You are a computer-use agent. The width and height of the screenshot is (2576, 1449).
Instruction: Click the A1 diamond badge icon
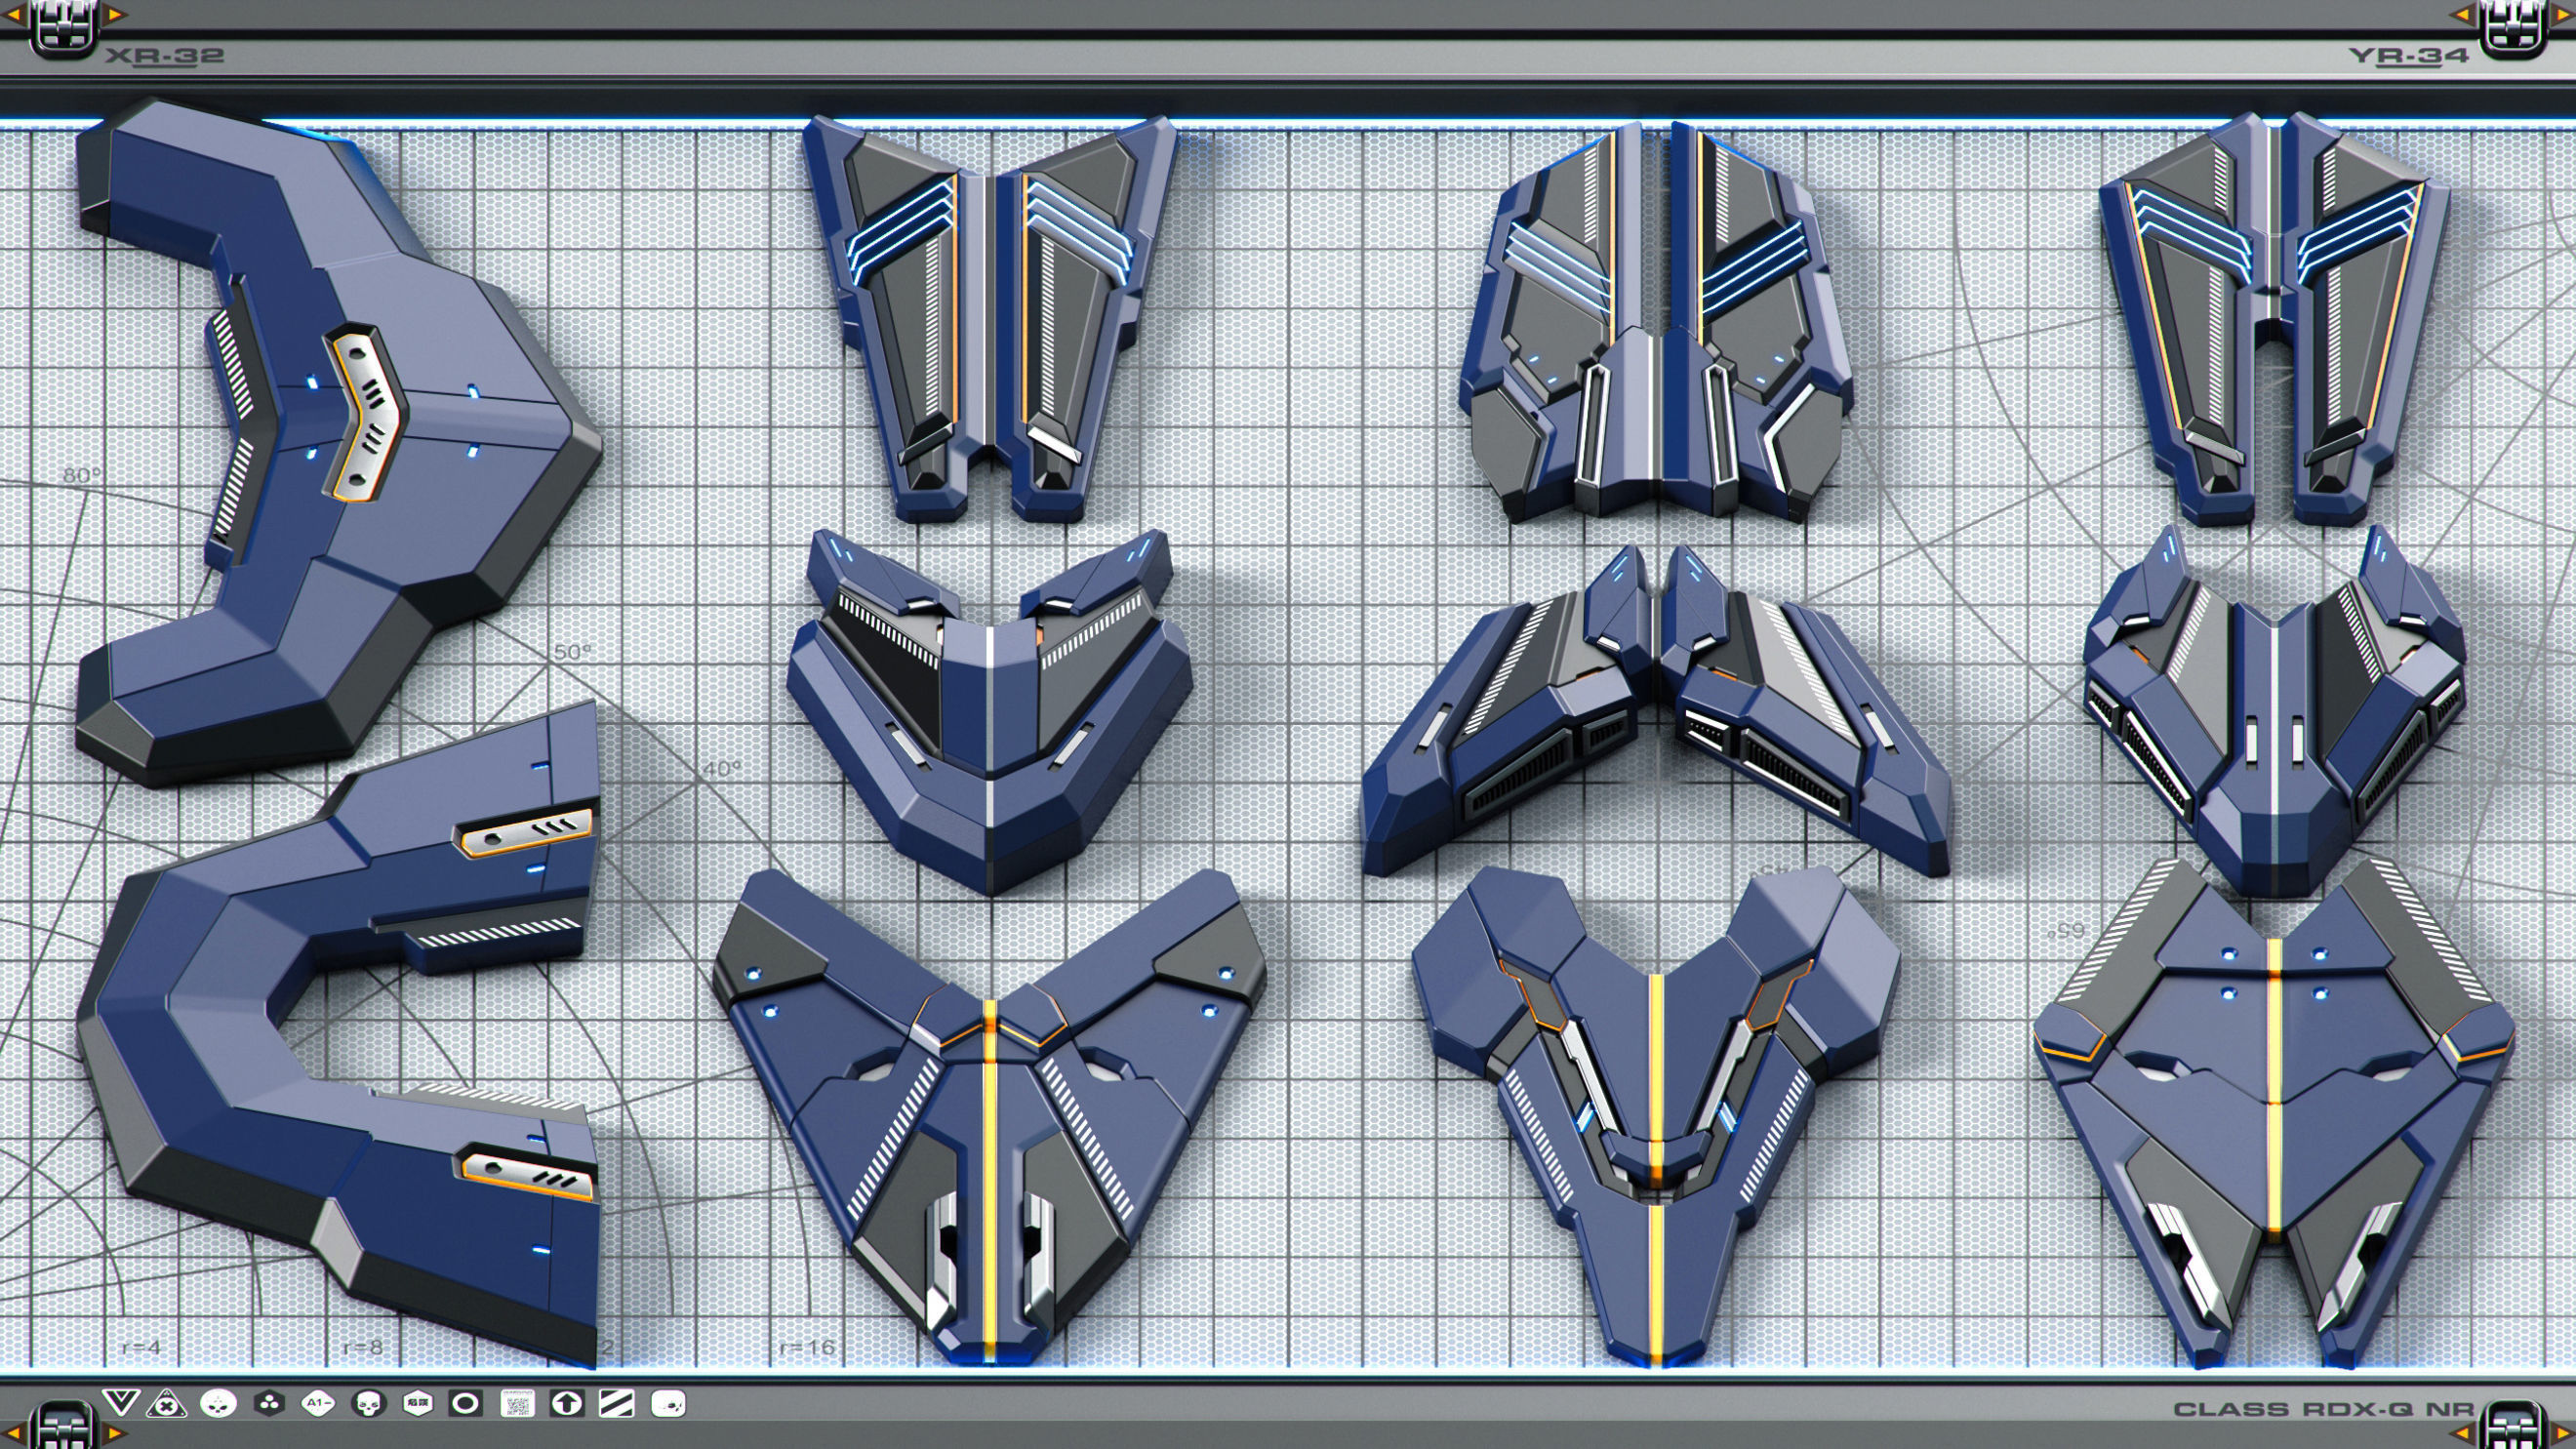(318, 1404)
